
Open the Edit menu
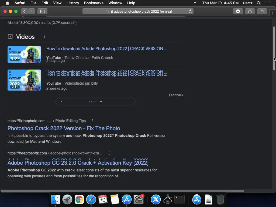(45, 3)
